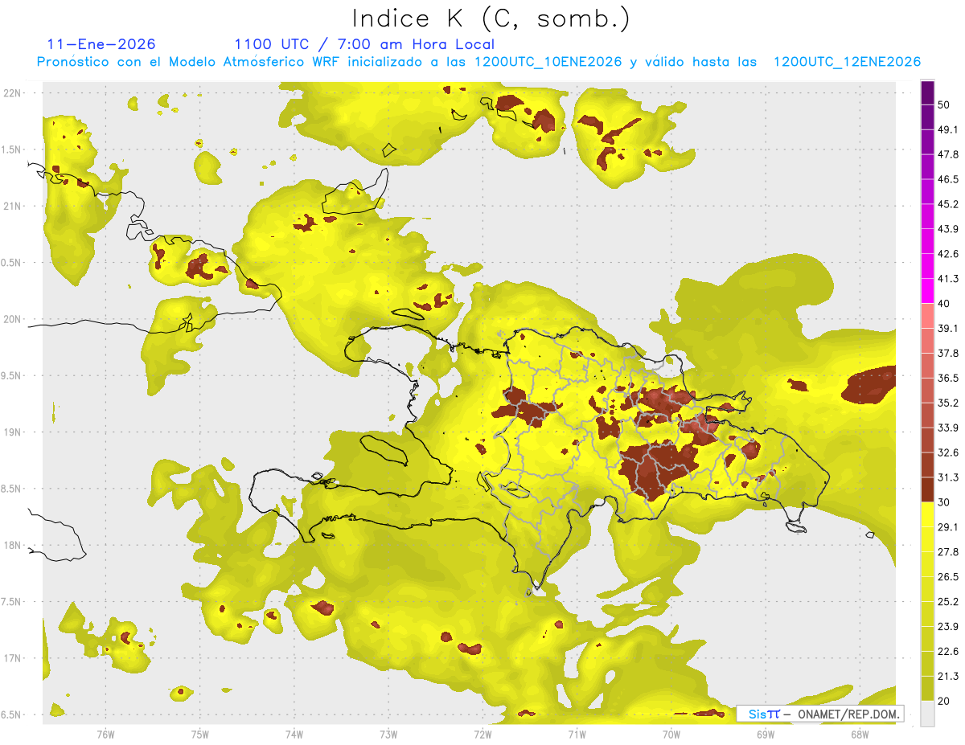Click the '68W' longitude label
This screenshot has width=965, height=745.
pos(860,734)
